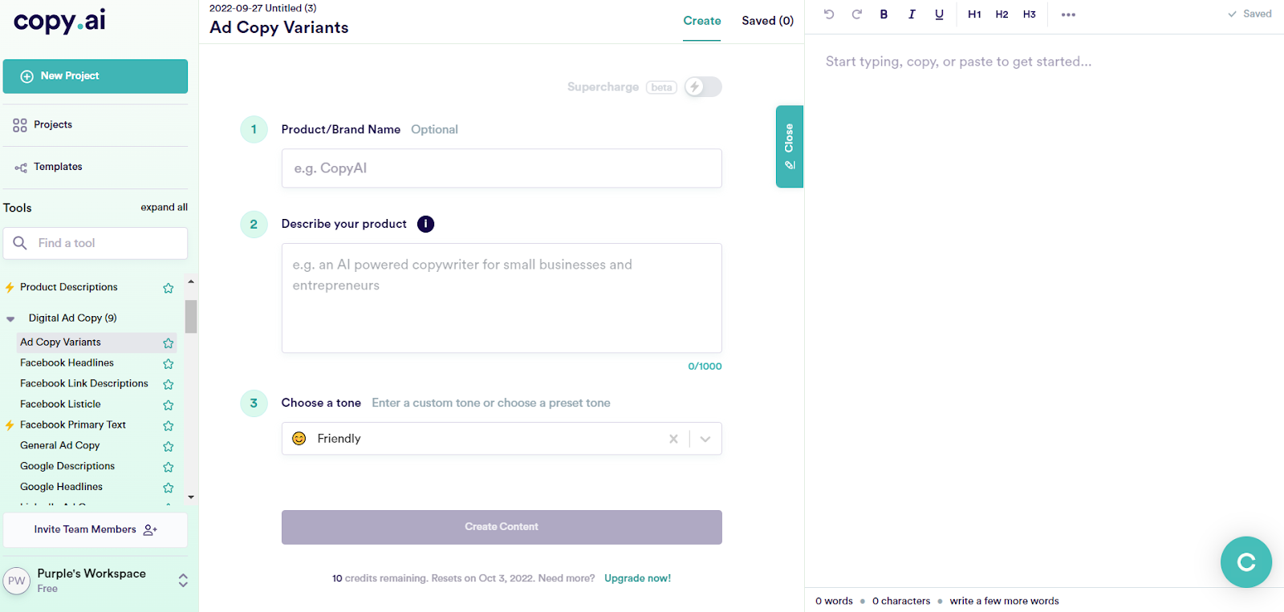Open the Product Descriptions tool
This screenshot has height=612, width=1284.
point(69,287)
